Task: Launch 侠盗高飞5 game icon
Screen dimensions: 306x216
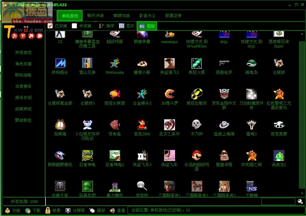Action: click(x=169, y=63)
